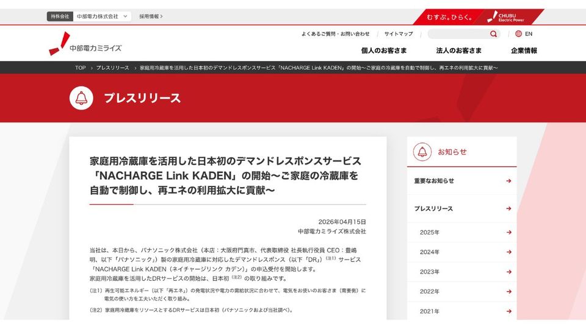The height and width of the screenshot is (329, 586).
Task: Click the search magnifier icon
Action: (493, 34)
